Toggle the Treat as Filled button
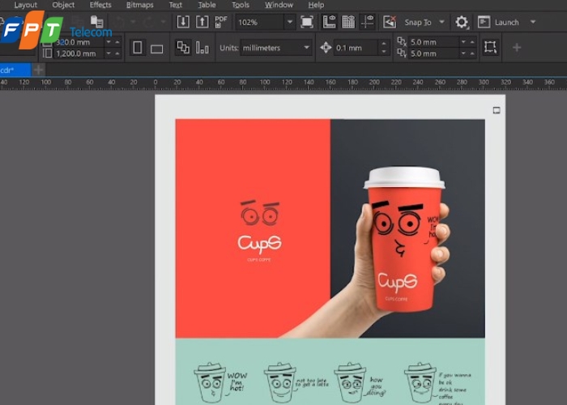This screenshot has width=567, height=405. tap(490, 47)
